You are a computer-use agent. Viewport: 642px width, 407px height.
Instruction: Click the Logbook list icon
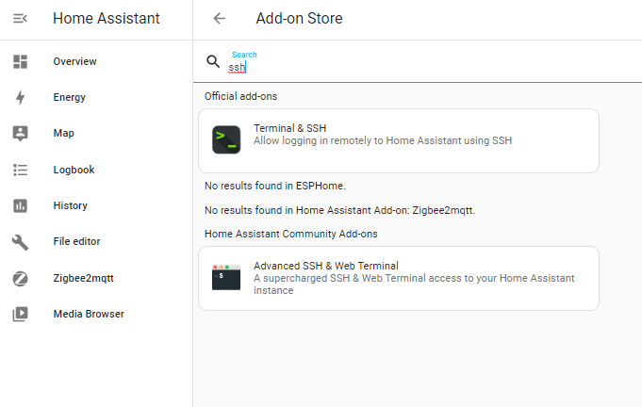tap(20, 170)
